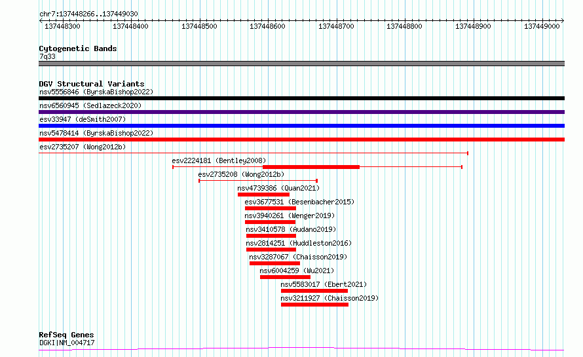Open the nsv6560945 (Sedlazeck2020) label
The image size is (583, 357).
click(x=90, y=105)
